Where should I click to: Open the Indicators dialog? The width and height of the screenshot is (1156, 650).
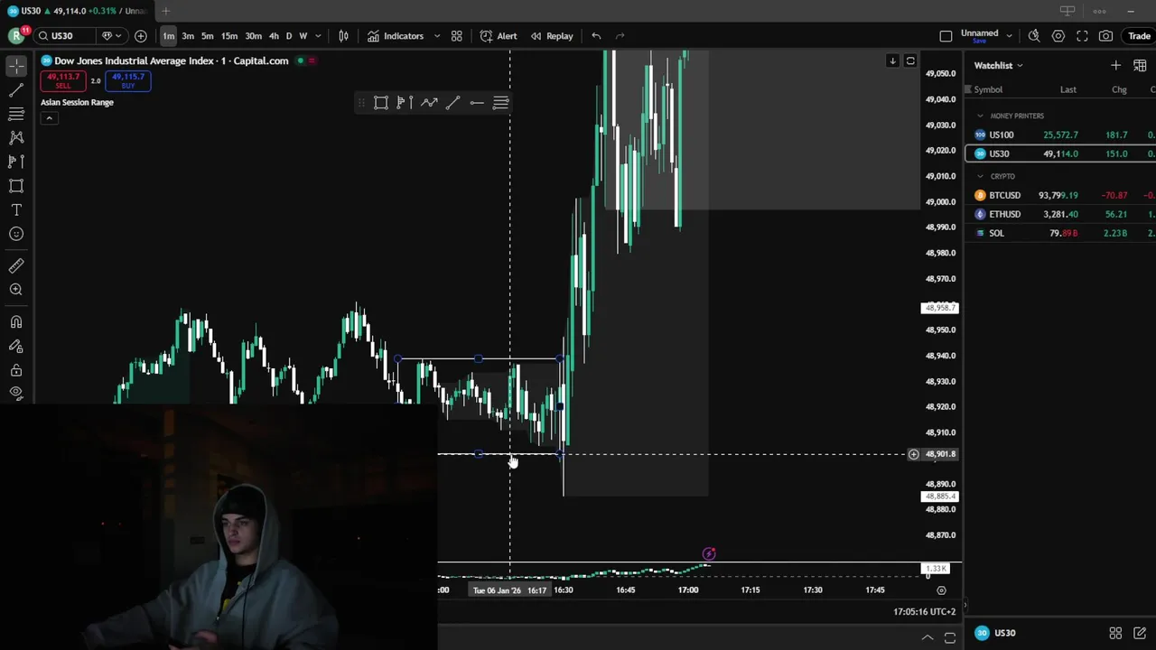[396, 36]
